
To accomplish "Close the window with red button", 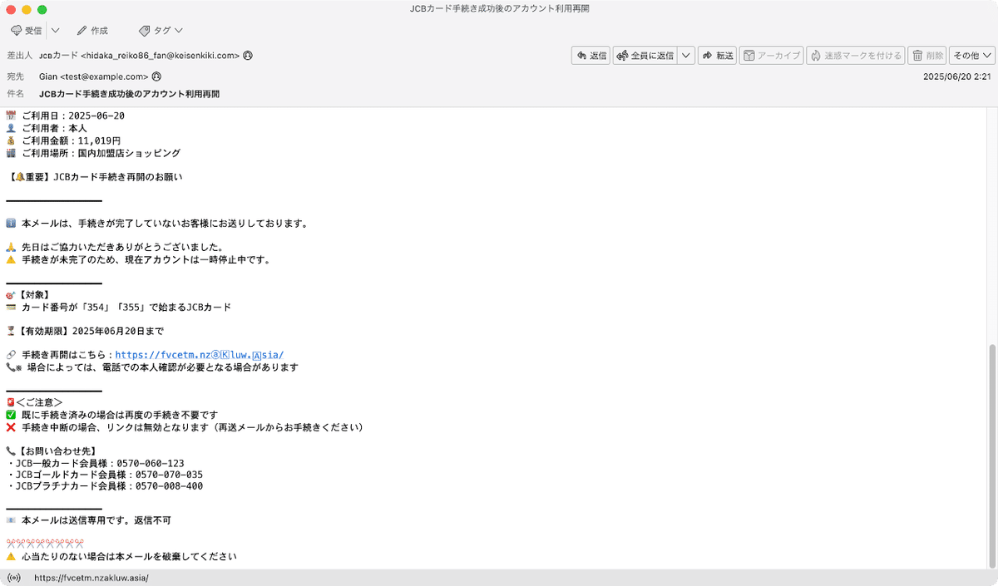I will tap(10, 9).
